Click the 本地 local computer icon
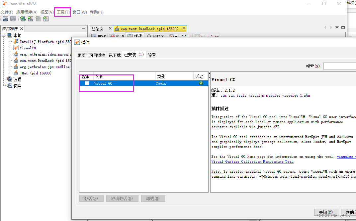 [x=10, y=35]
